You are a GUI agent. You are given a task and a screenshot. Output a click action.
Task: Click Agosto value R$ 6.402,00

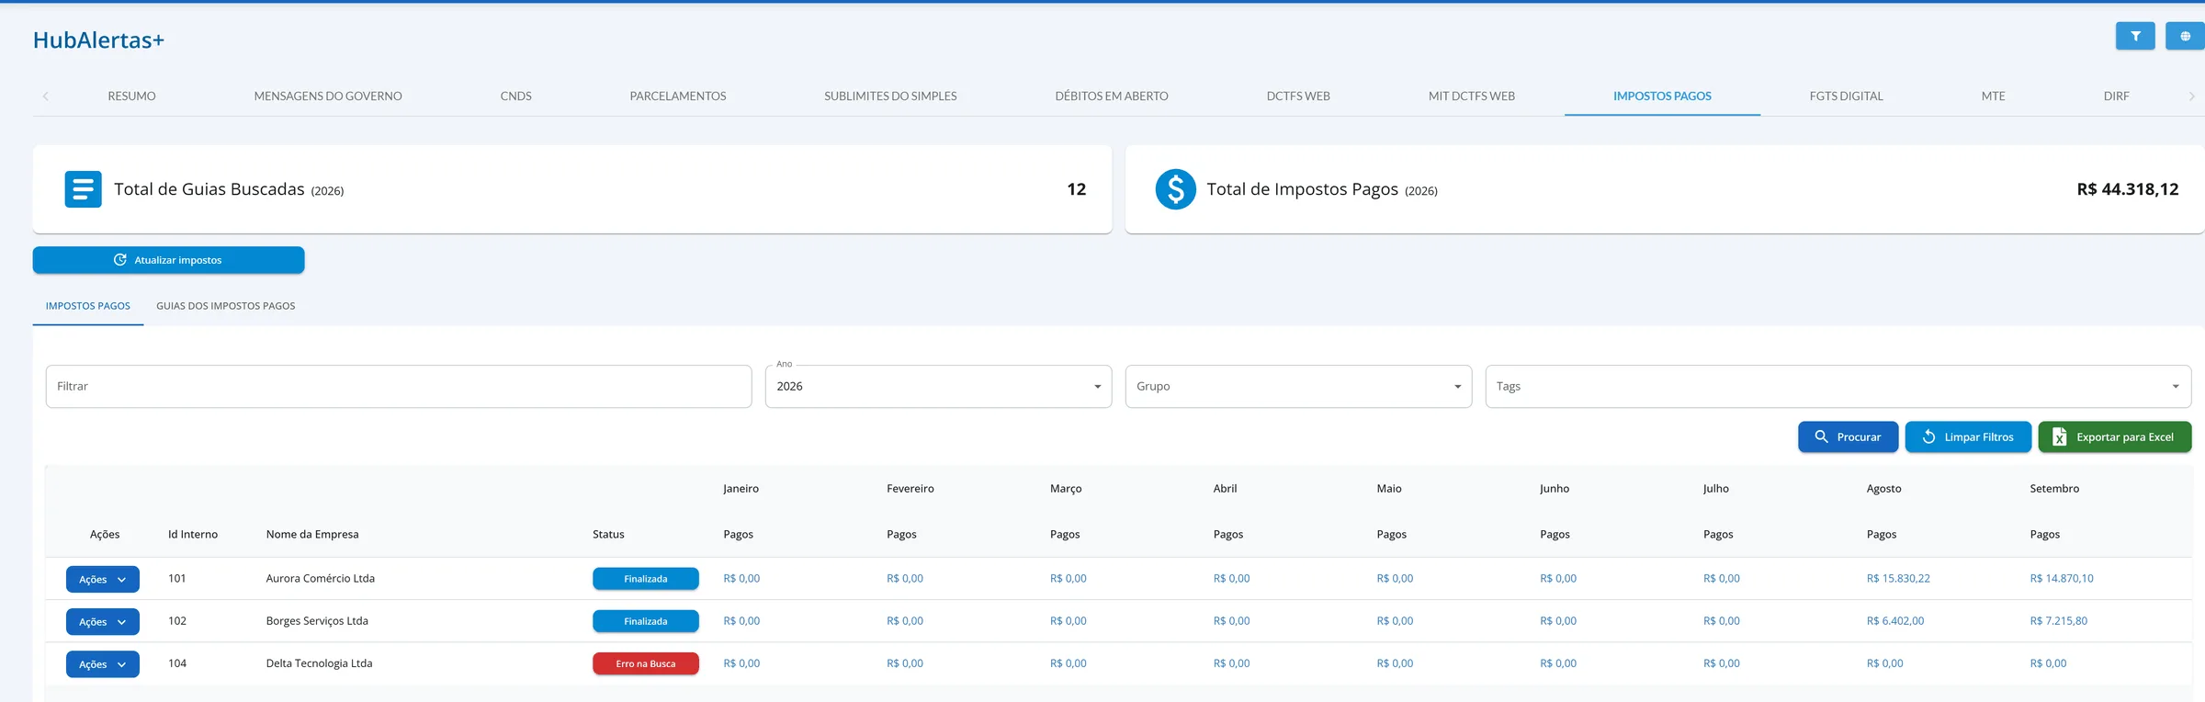pyautogui.click(x=1895, y=621)
